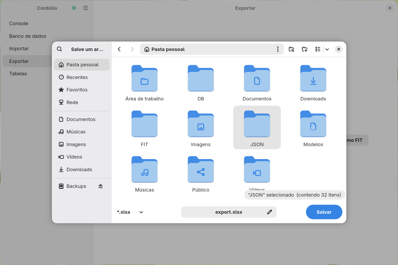Open the Downloads folder in grid
Viewport: 398px width, 265px height.
tap(313, 83)
